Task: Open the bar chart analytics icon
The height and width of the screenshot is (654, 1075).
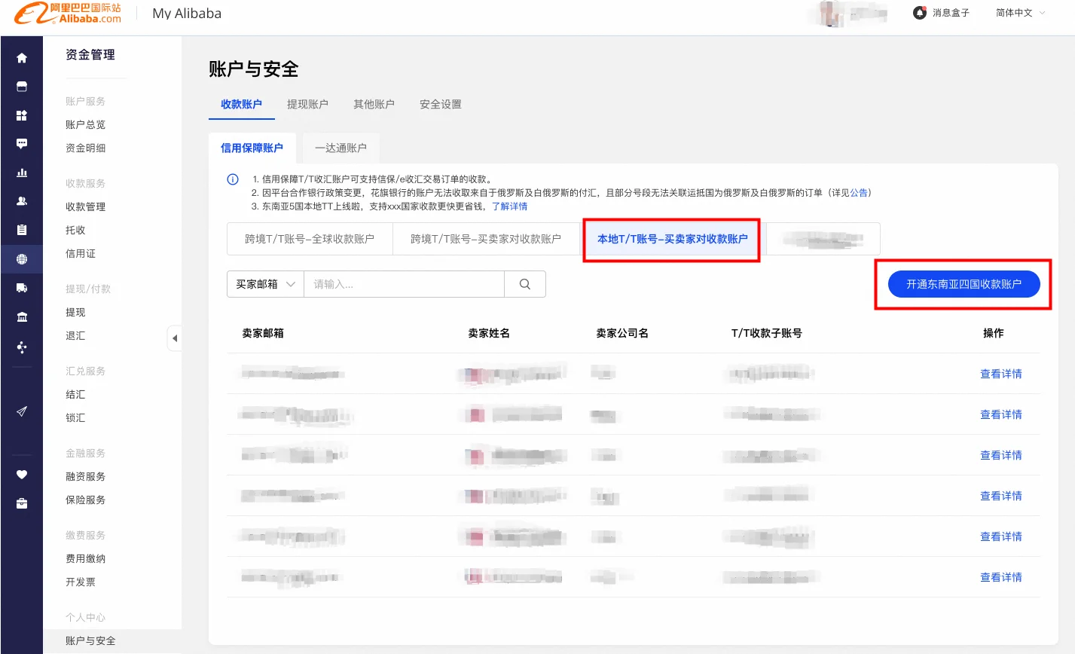Action: pyautogui.click(x=22, y=173)
